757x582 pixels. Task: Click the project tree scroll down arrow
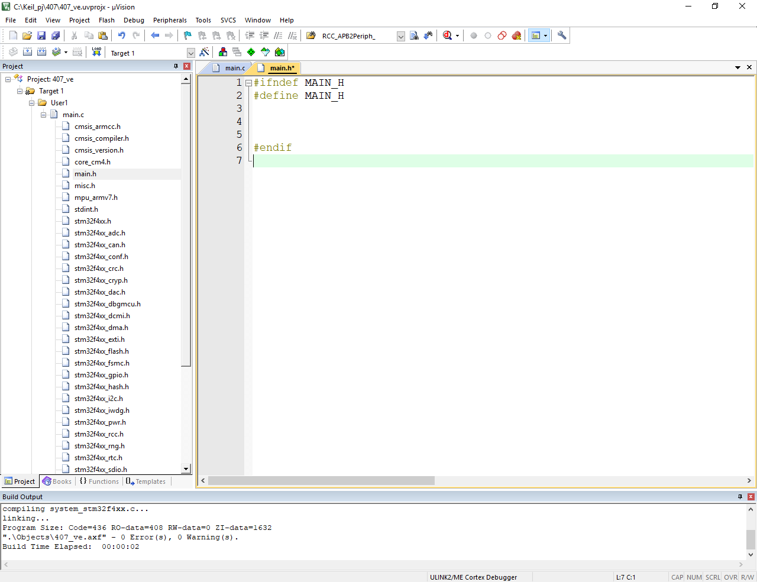tap(186, 469)
